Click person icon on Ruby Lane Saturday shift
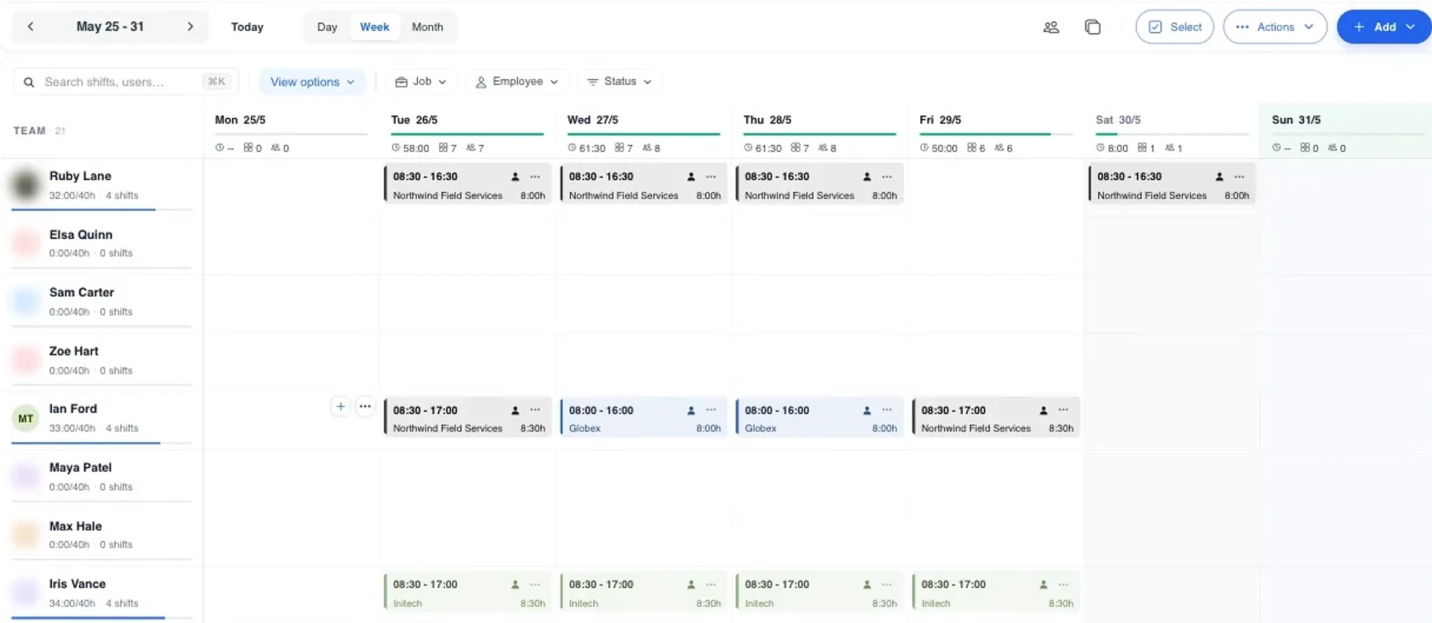 1220,176
